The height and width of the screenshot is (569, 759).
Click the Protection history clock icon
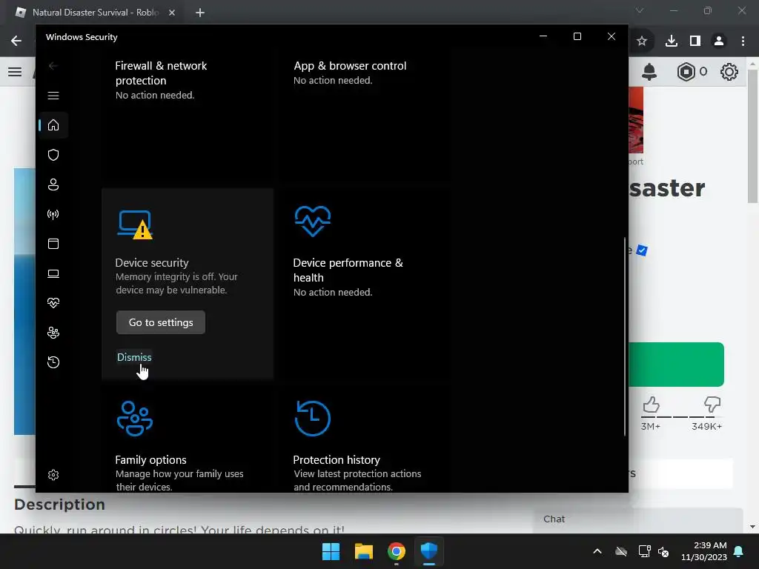(313, 419)
